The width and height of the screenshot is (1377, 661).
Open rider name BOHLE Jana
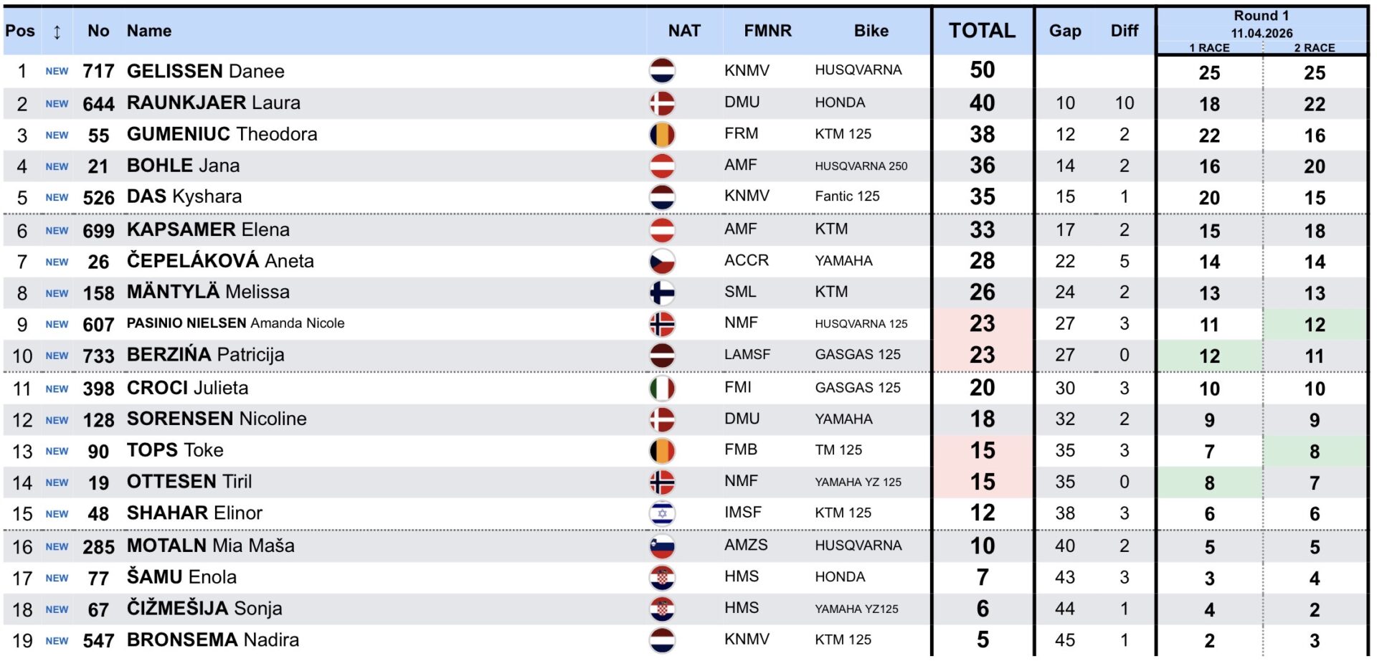[183, 166]
